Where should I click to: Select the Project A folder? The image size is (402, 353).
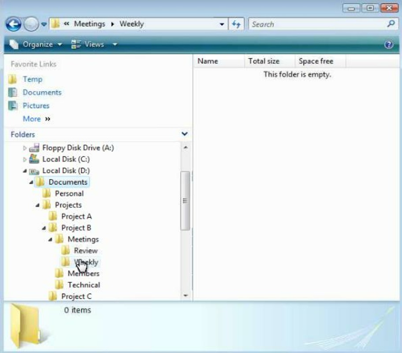pos(76,216)
